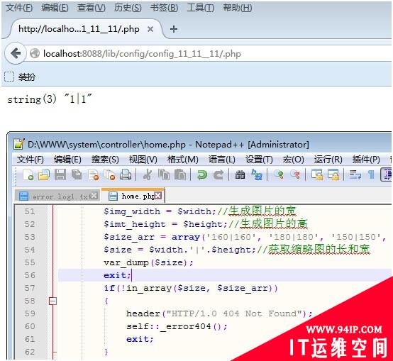Viewport: 393px width, 361px height.
Task: Open Find with the binoculars icon
Action: (240, 174)
